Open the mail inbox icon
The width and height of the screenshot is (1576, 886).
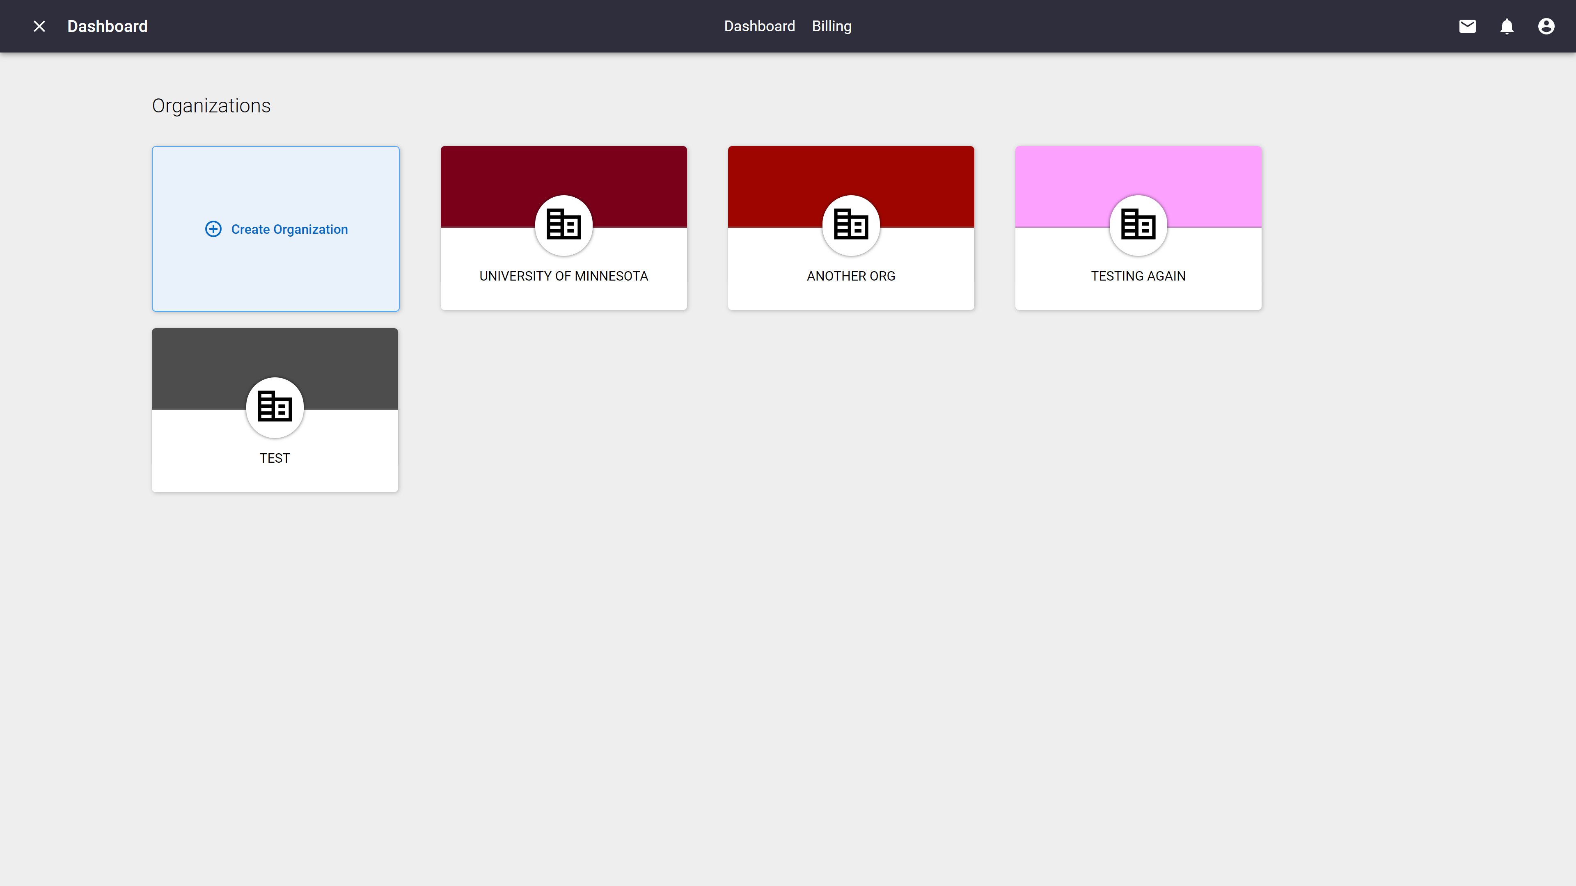tap(1467, 26)
